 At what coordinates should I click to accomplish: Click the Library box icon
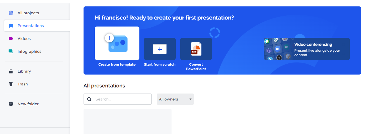(x=11, y=71)
